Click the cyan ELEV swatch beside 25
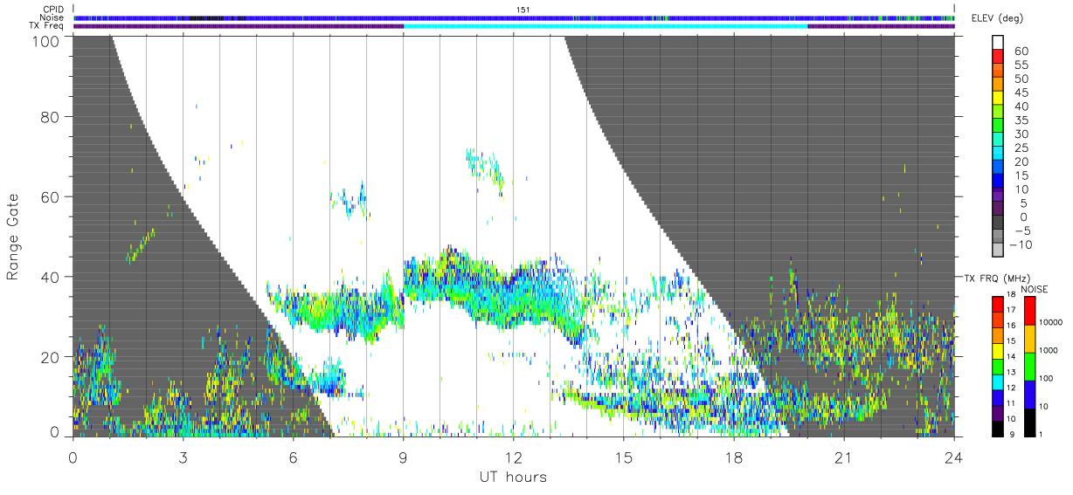The image size is (1073, 495). tap(999, 152)
